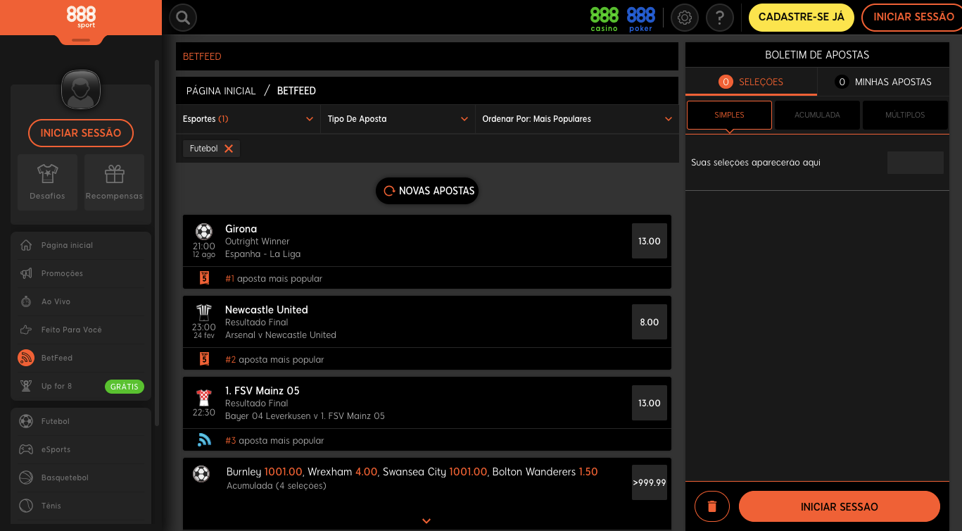The width and height of the screenshot is (962, 531).
Task: Select Acumulada bet type tab
Action: coord(817,115)
